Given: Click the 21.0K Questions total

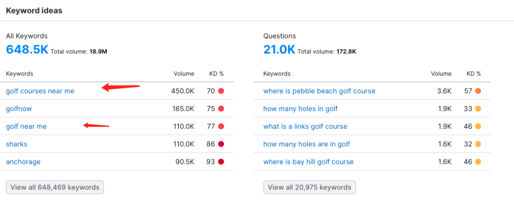Looking at the screenshot, I should click(279, 50).
